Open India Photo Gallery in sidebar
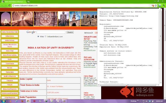The width and height of the screenshot is (166, 103). point(10,55)
